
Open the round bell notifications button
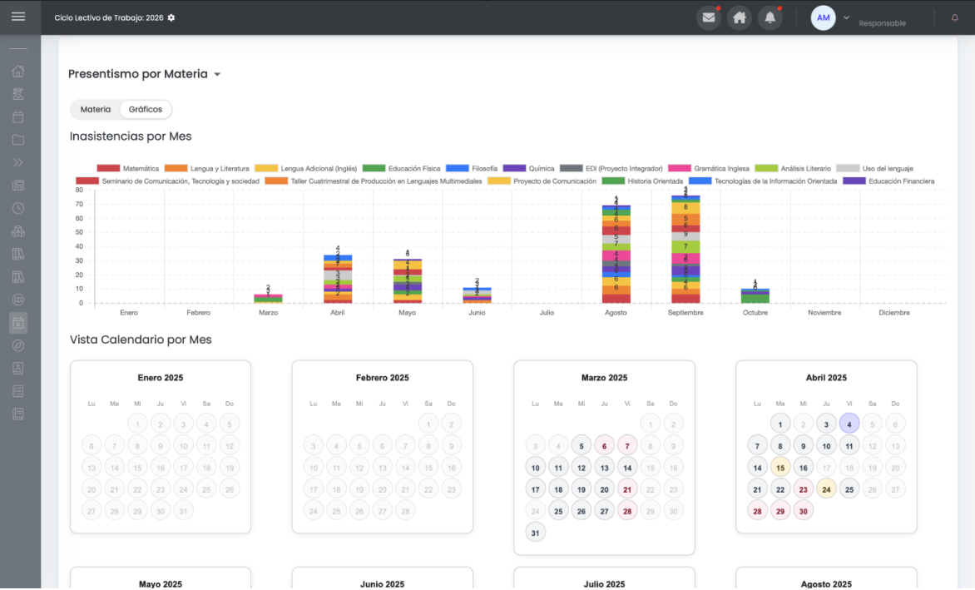pos(770,17)
